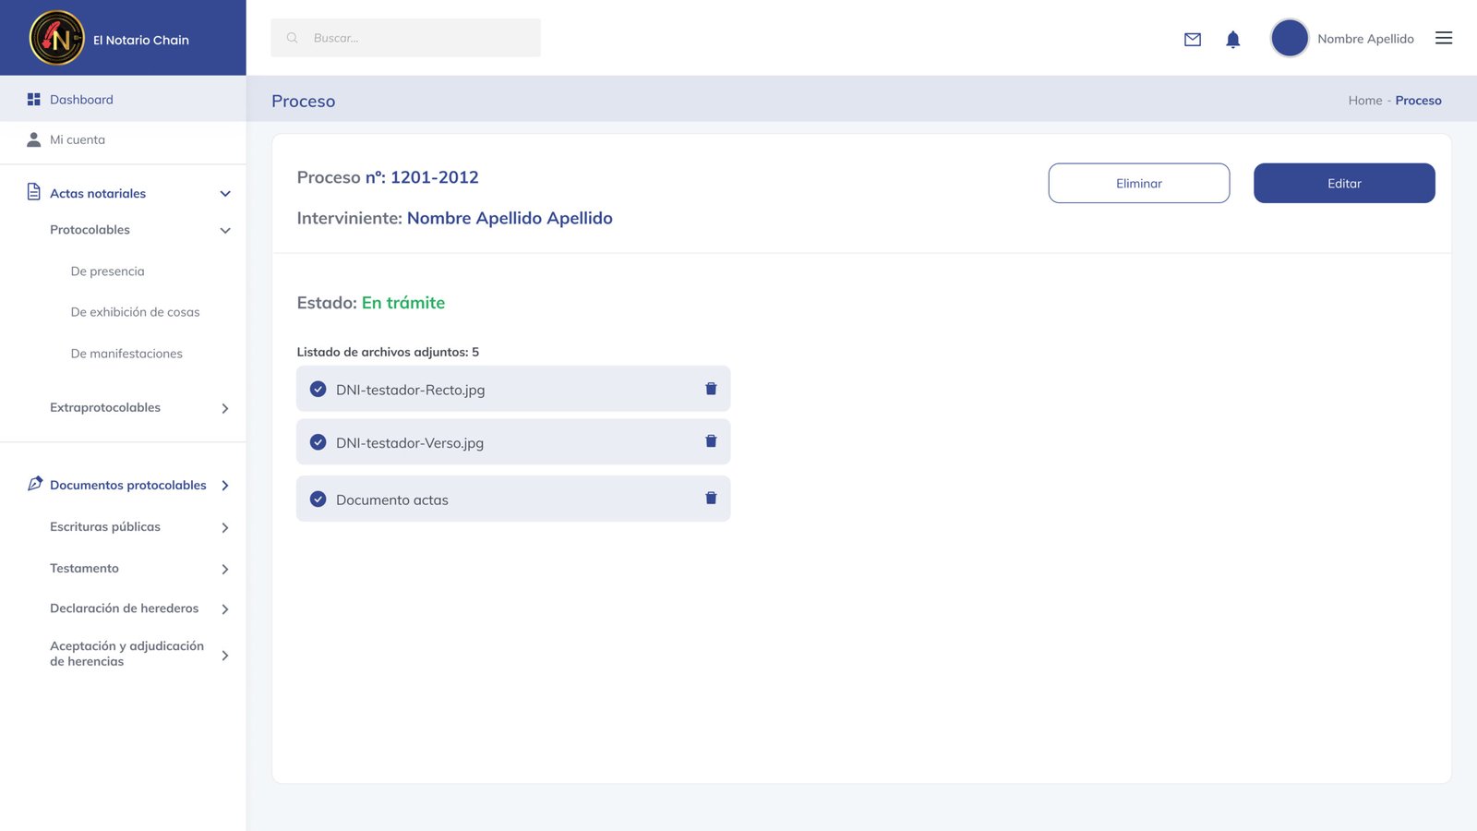Click the Nombre Apellido user name
The height and width of the screenshot is (831, 1477).
1365,39
